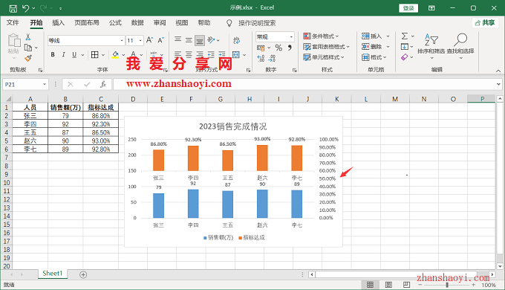This screenshot has height=290, width=505.
Task: Click the red font color button
Action: click(x=133, y=54)
